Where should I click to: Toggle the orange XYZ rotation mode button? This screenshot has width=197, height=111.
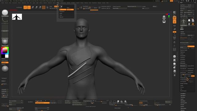coord(175,32)
